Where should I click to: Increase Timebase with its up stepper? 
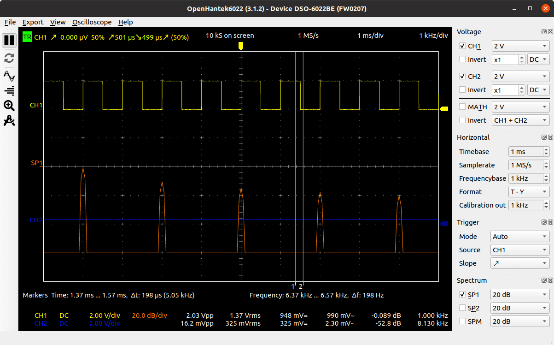point(546,149)
